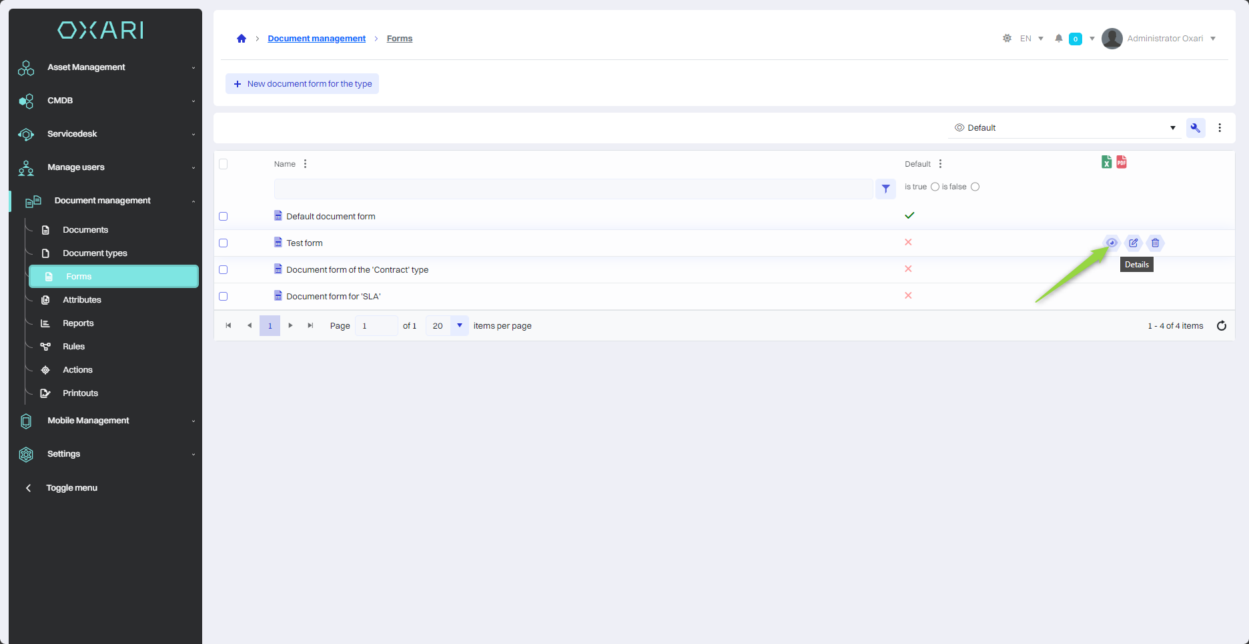Click the blue wrench view settings icon
1249x644 pixels.
point(1196,128)
